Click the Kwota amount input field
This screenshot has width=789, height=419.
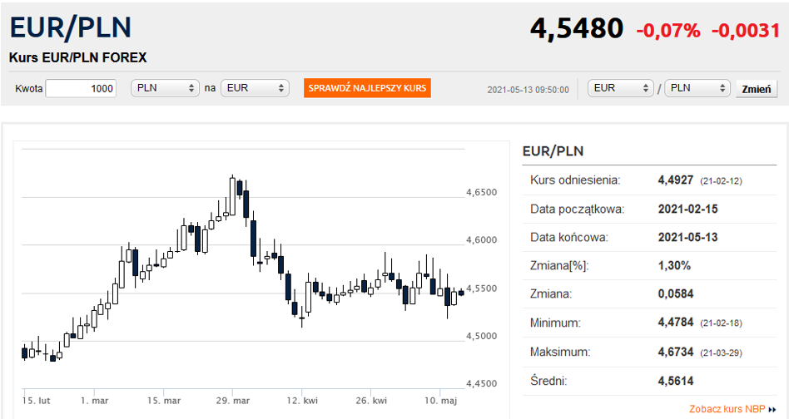tap(81, 88)
